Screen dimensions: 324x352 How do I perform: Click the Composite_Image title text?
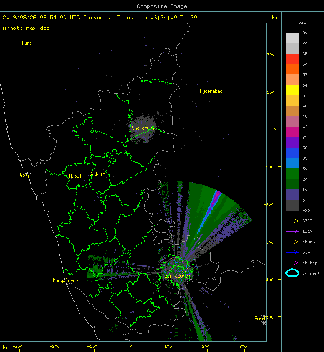point(162,6)
